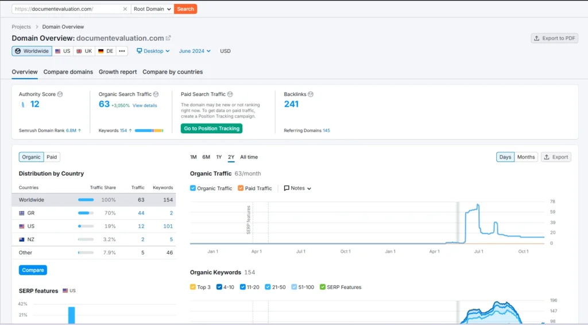Click Go to Position Tracking button
This screenshot has width=588, height=325.
pyautogui.click(x=211, y=129)
